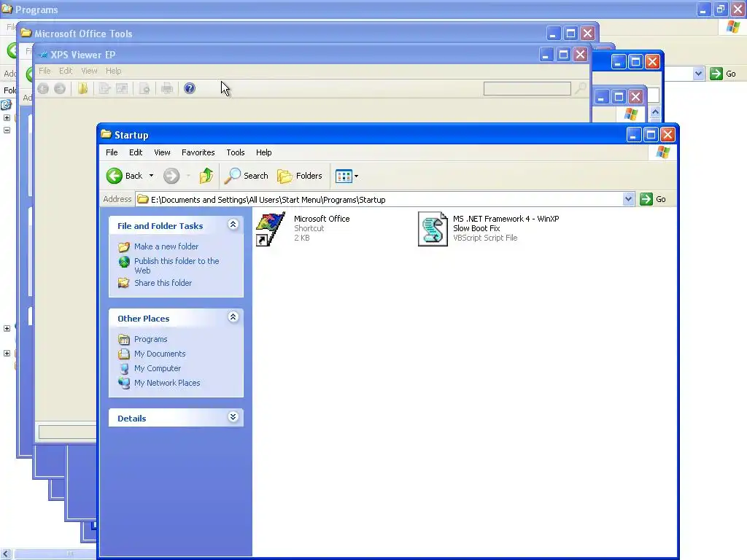Click the yellow open-file icon in XPS Viewer
Screen dimensions: 747x560
[83, 88]
